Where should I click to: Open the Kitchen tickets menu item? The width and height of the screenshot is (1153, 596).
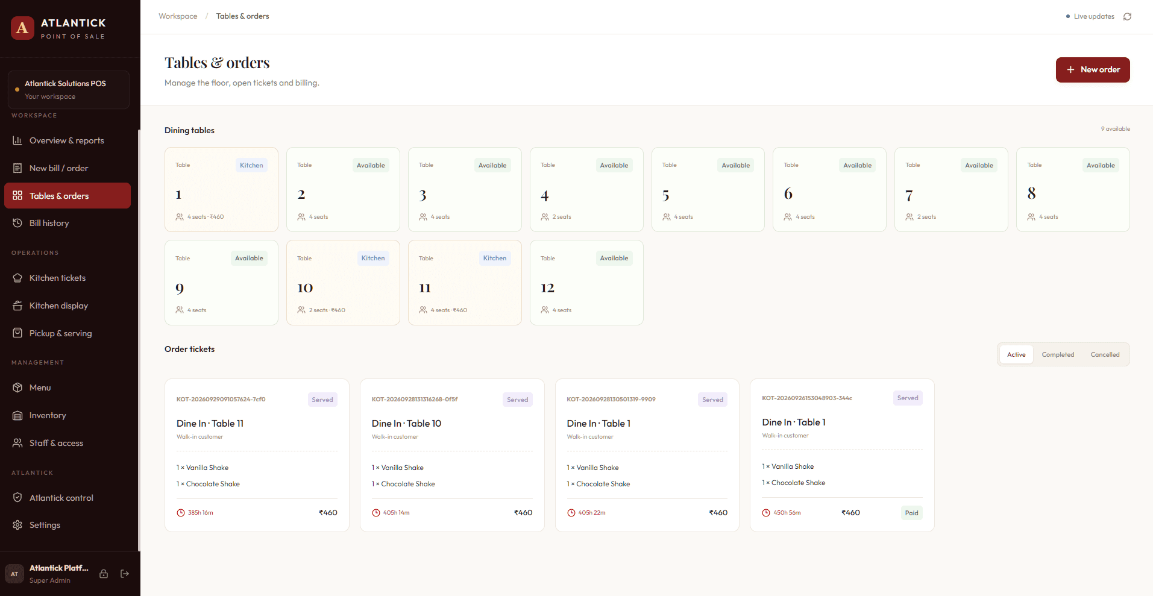click(68, 278)
